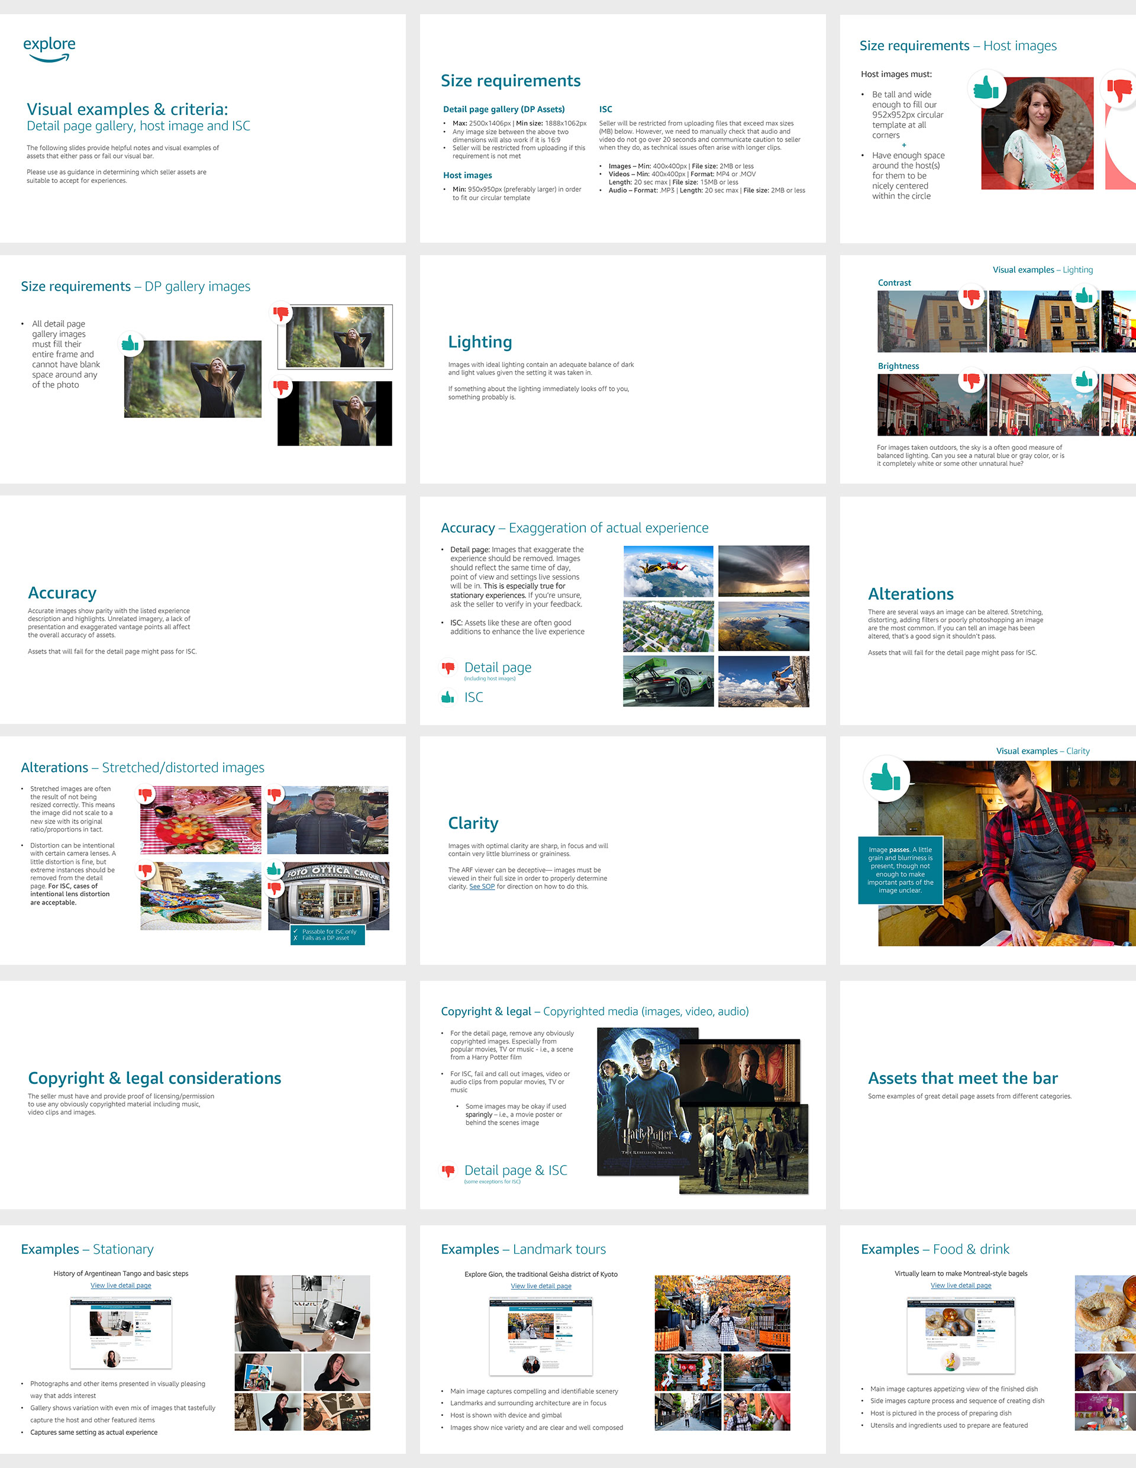
Task: Click the thumbs-down icon beside 'Detail page & ISC'
Action: [448, 1170]
